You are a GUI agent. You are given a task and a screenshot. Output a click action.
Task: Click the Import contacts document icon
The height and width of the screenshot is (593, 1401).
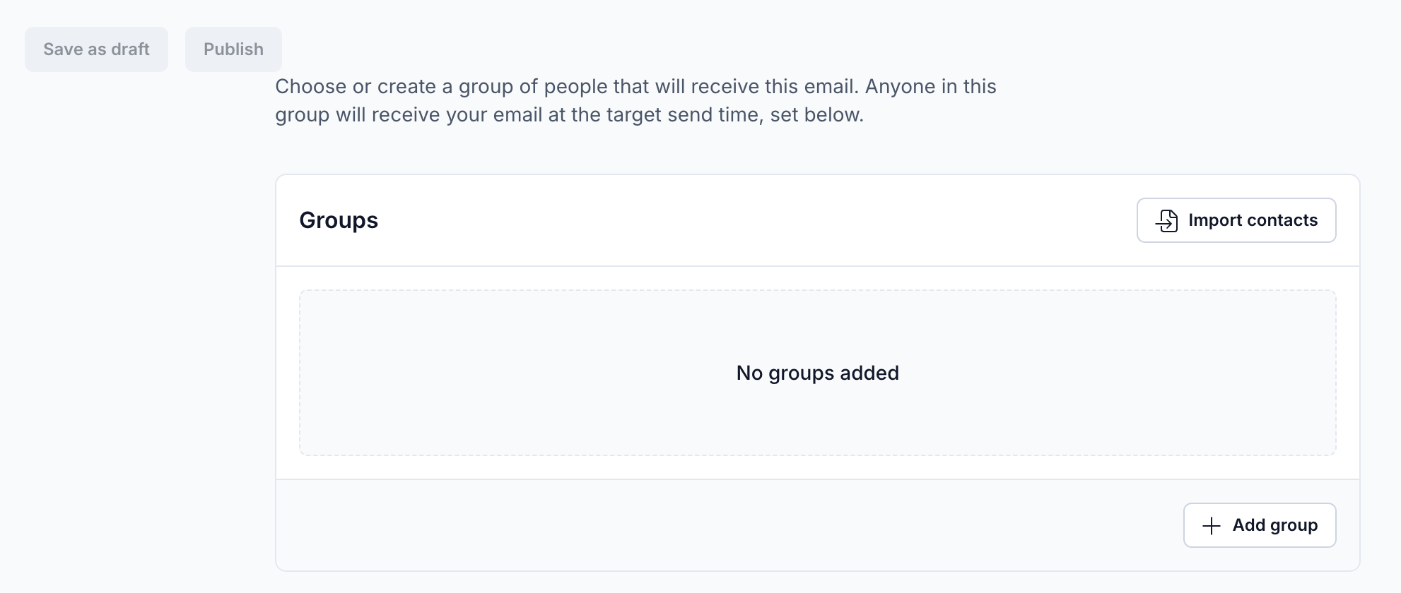[1166, 221]
